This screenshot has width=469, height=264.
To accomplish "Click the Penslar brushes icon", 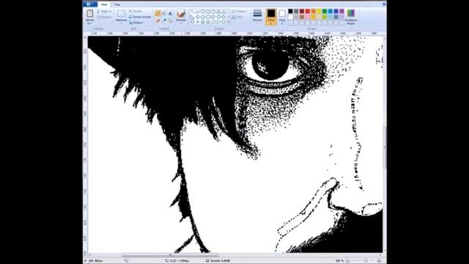I will (x=181, y=14).
